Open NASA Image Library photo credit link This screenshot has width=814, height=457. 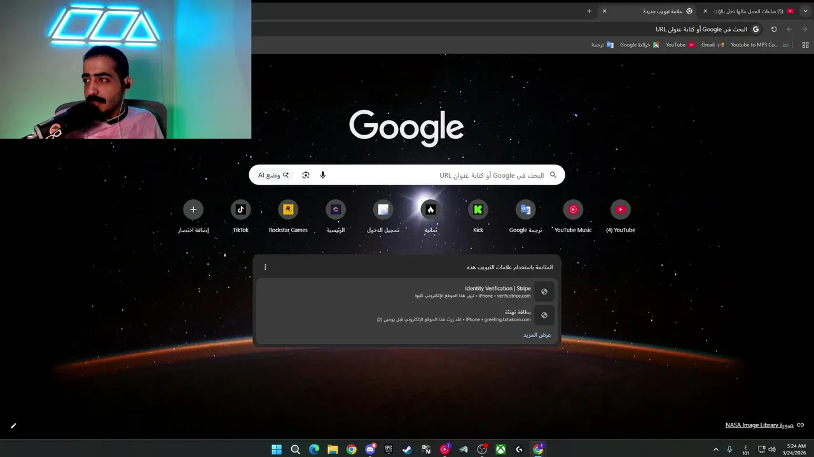[759, 425]
